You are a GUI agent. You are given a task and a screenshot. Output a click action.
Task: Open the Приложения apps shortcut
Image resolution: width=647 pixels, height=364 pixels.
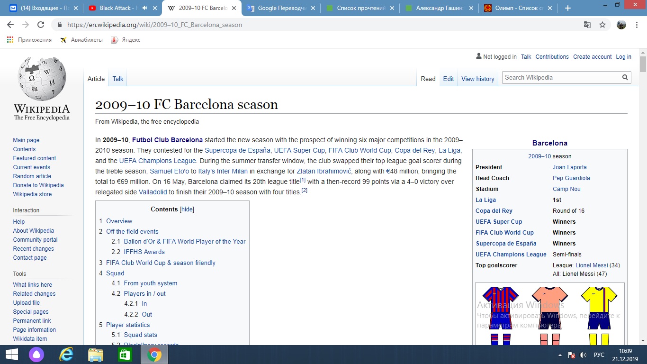[29, 40]
